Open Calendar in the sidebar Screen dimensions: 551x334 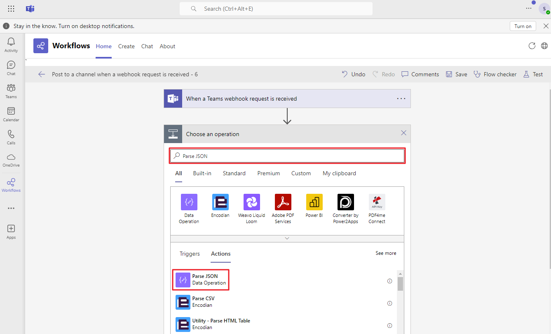(x=11, y=114)
